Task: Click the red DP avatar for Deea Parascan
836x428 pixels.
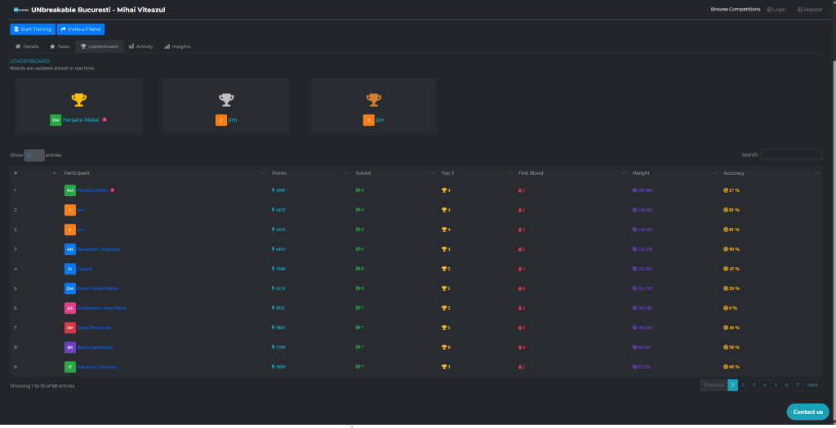Action: click(x=69, y=328)
